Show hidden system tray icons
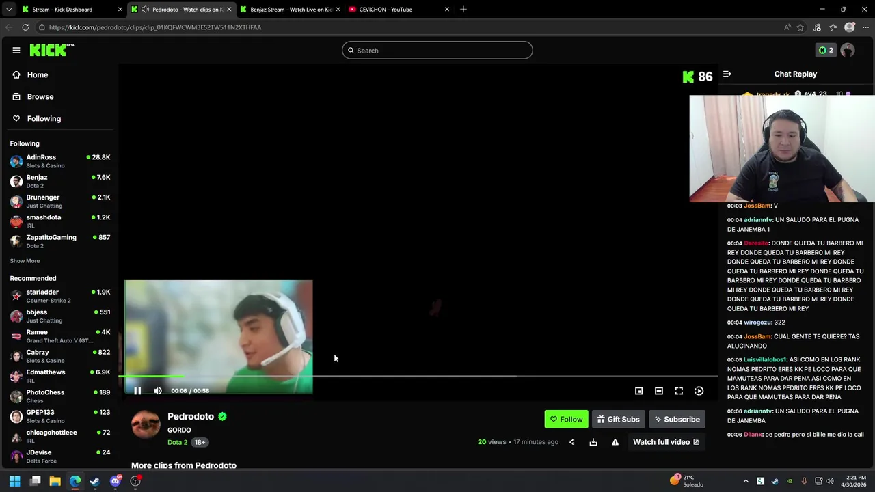This screenshot has height=492, width=875. coord(745,481)
